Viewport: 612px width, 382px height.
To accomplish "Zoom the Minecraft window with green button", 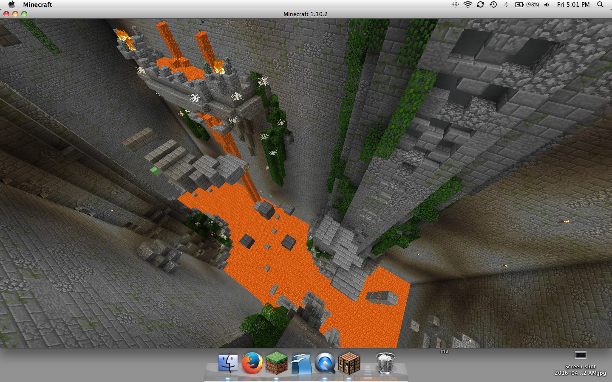I will pyautogui.click(x=24, y=14).
